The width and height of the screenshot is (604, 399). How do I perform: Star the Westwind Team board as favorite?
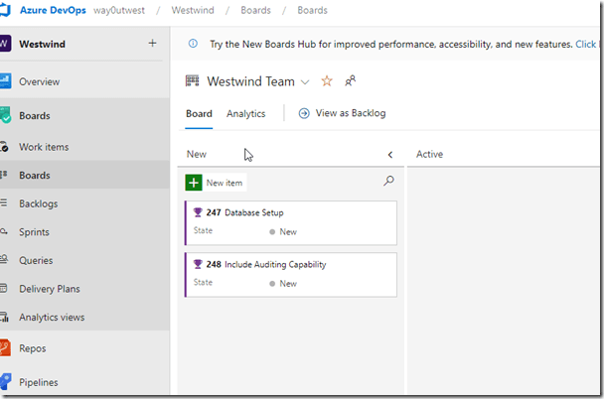[327, 81]
